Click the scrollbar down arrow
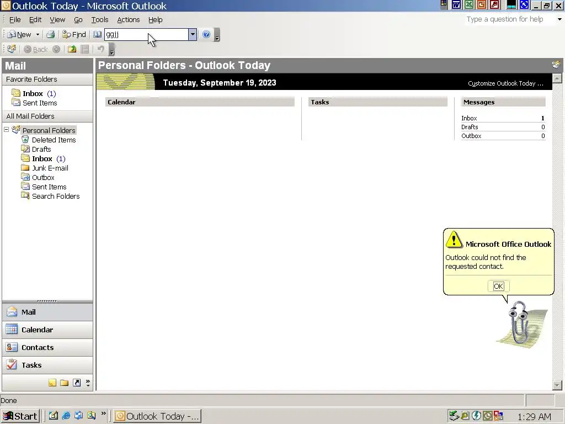 pos(557,385)
